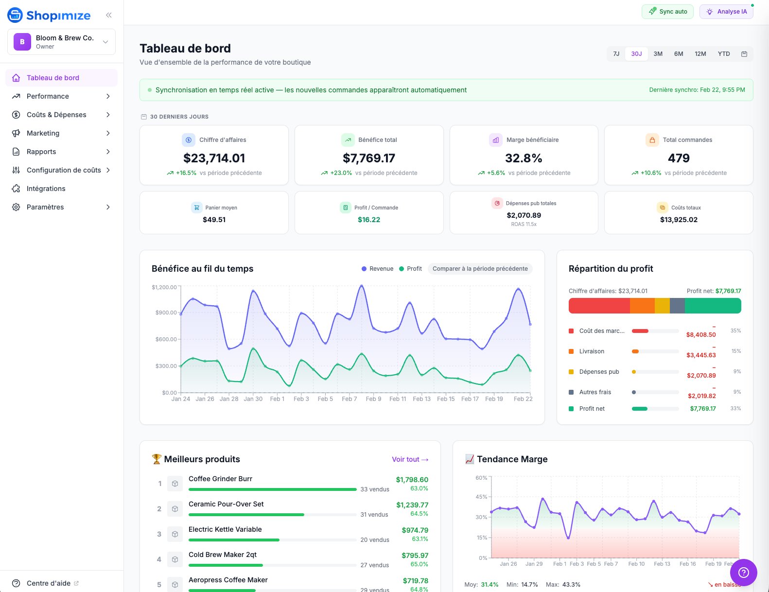Click the Total commandes bag icon
The image size is (769, 592).
(652, 140)
